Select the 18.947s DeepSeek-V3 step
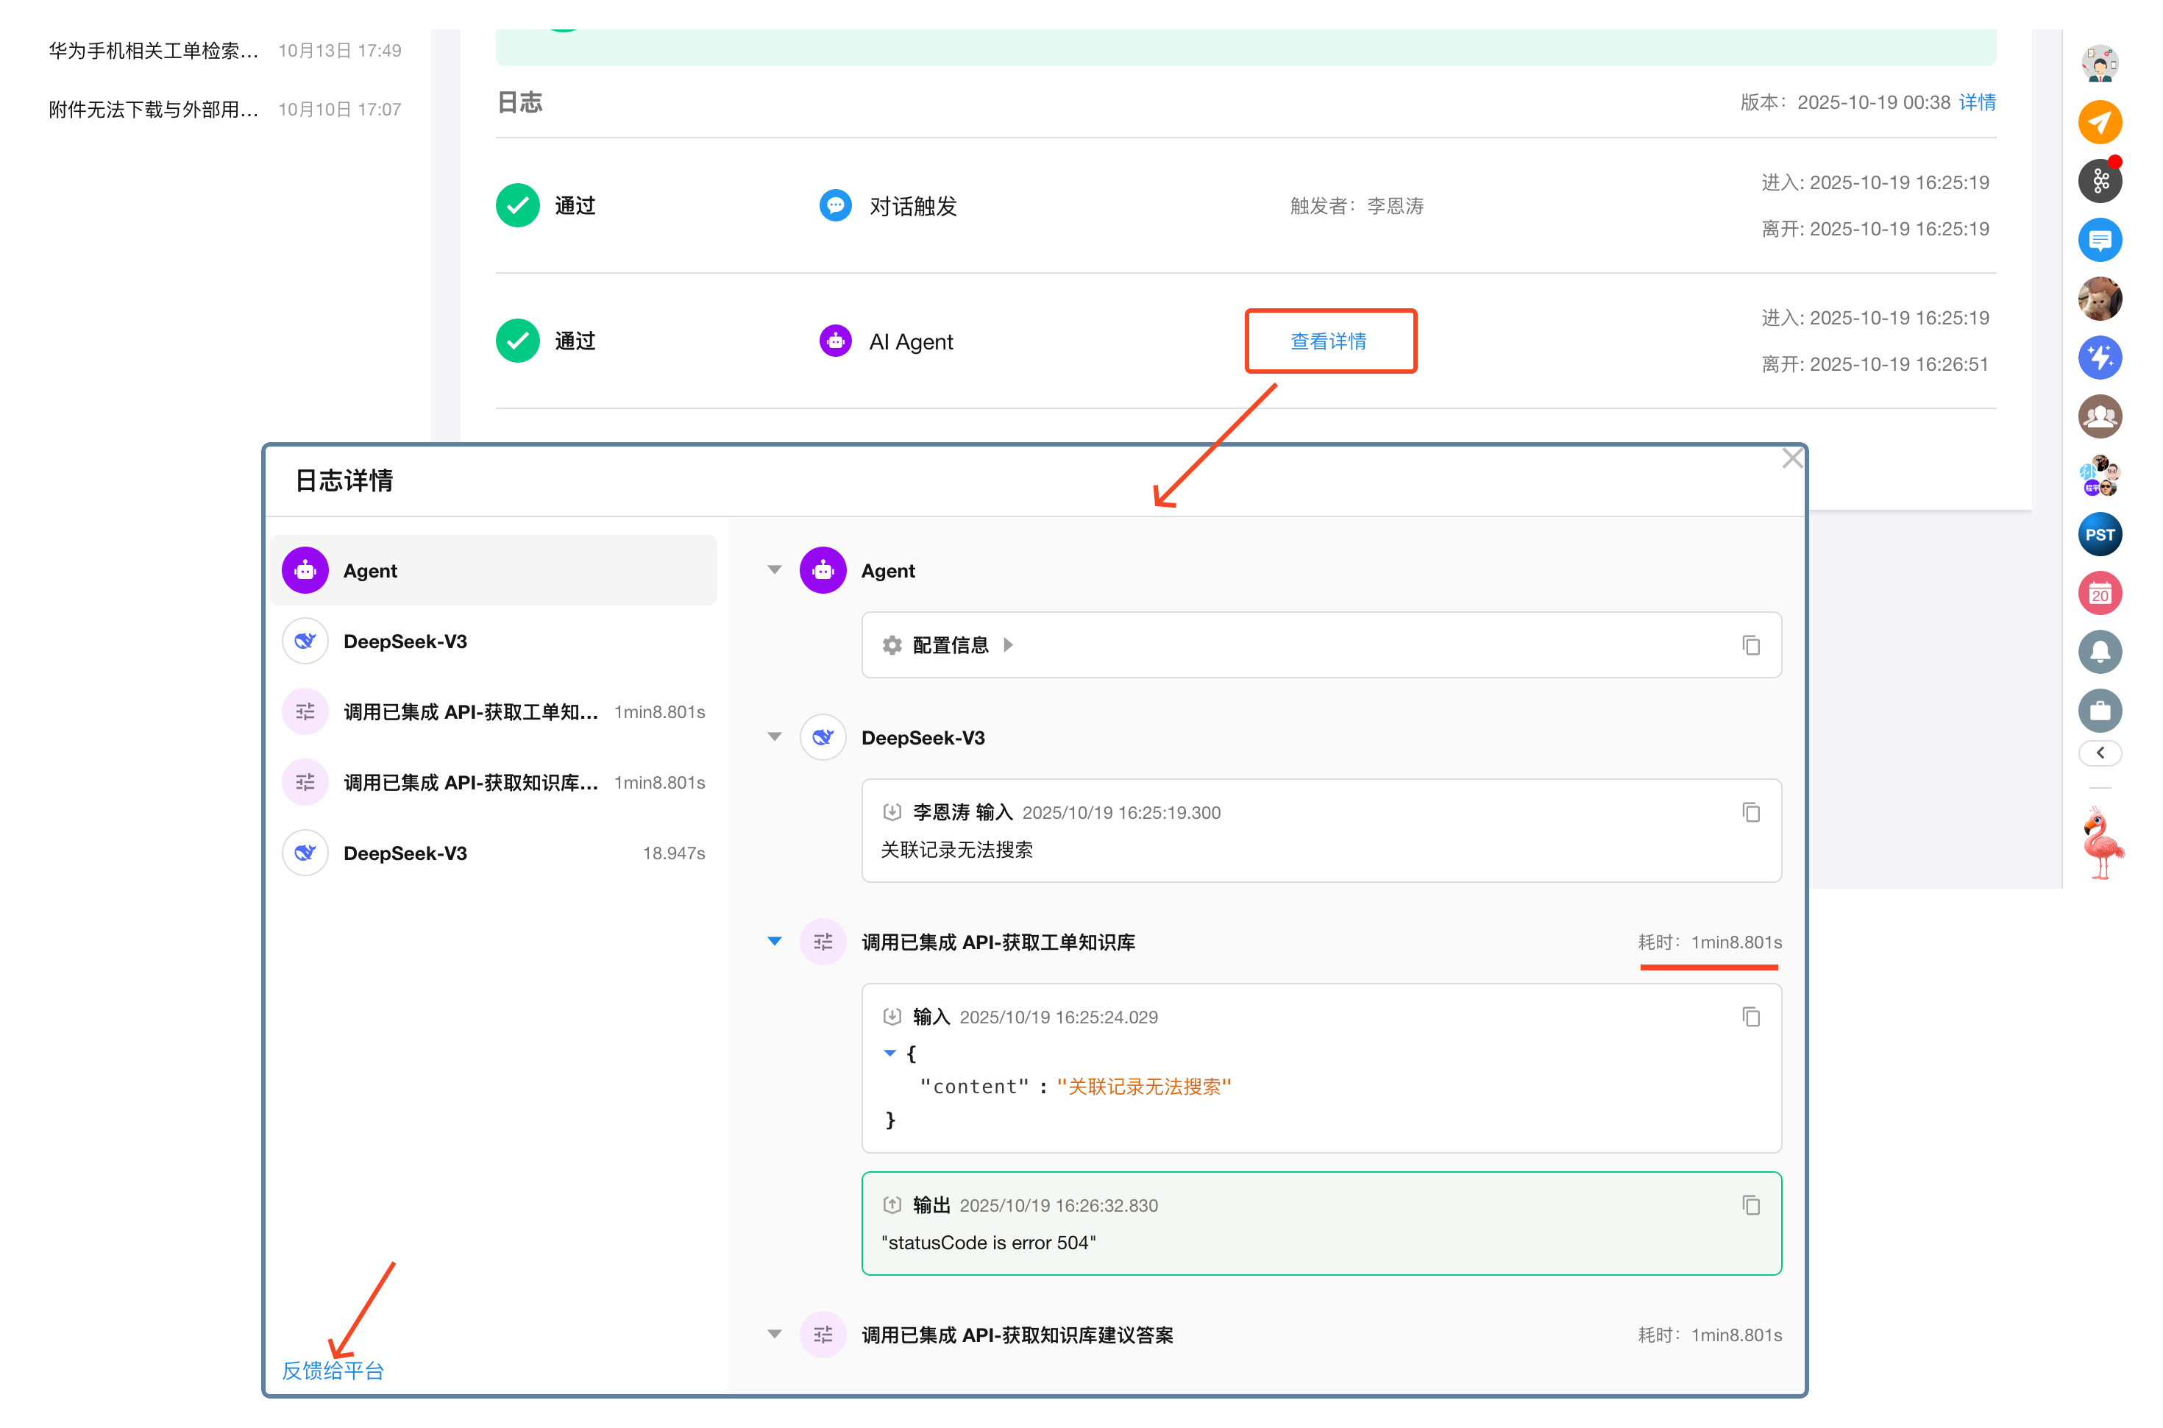Screen dimensions: 2163x1428 (x=494, y=853)
